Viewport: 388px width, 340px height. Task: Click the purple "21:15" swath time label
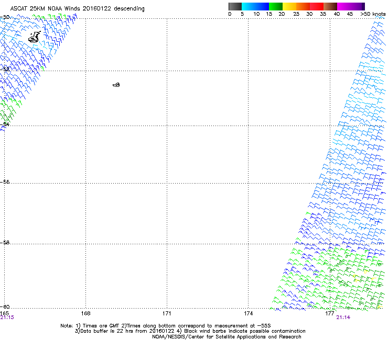point(7,318)
